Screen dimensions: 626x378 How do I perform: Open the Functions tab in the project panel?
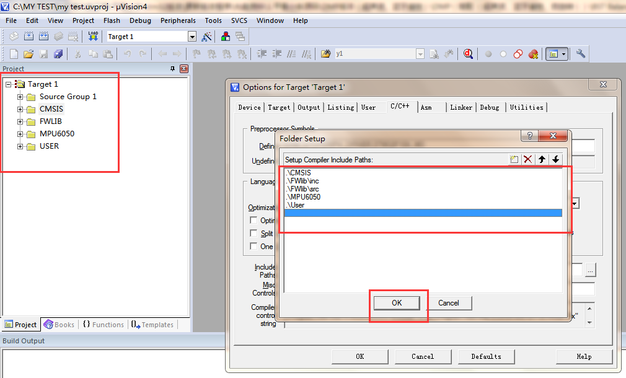pyautogui.click(x=104, y=325)
